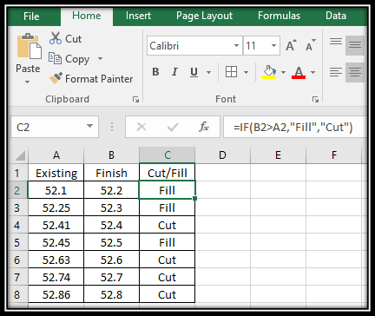Expand the Borders options arrow

pyautogui.click(x=246, y=72)
